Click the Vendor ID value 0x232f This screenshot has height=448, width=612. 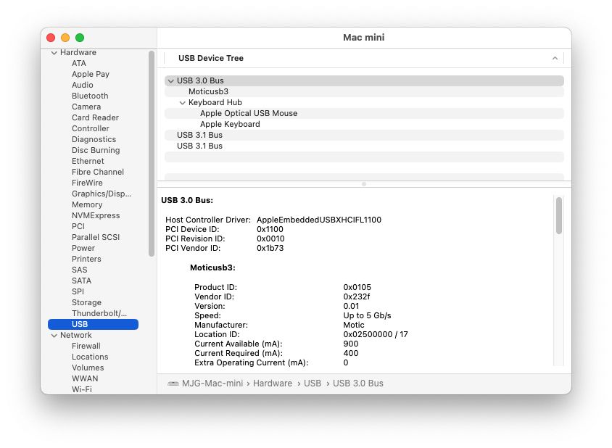(x=357, y=297)
